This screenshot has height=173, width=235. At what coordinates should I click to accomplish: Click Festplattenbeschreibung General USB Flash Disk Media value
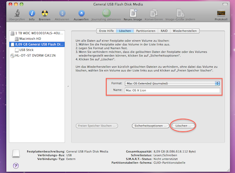(87, 151)
